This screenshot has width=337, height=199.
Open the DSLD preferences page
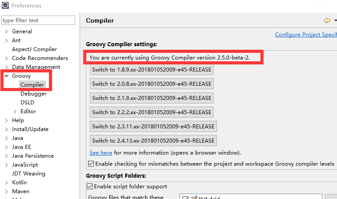point(27,103)
